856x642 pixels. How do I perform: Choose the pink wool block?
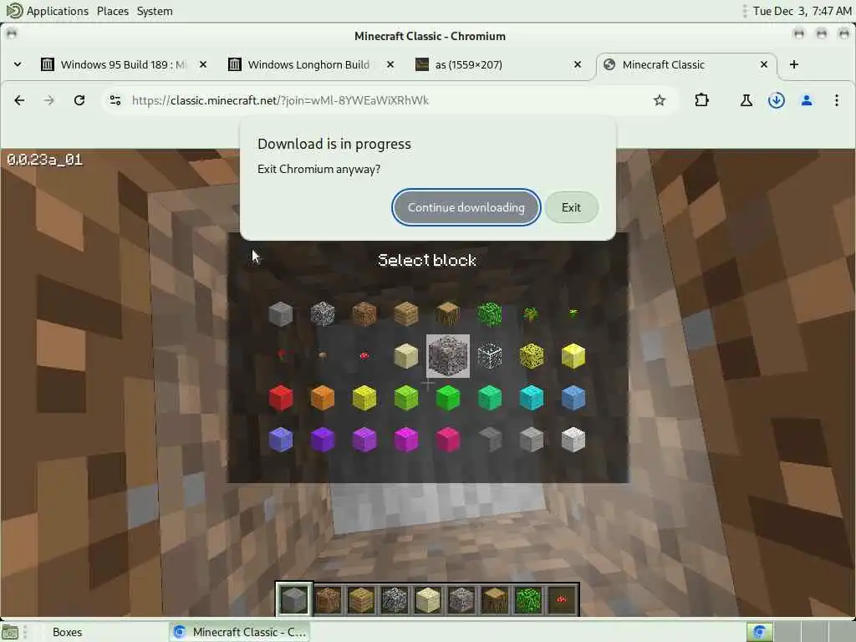448,440
